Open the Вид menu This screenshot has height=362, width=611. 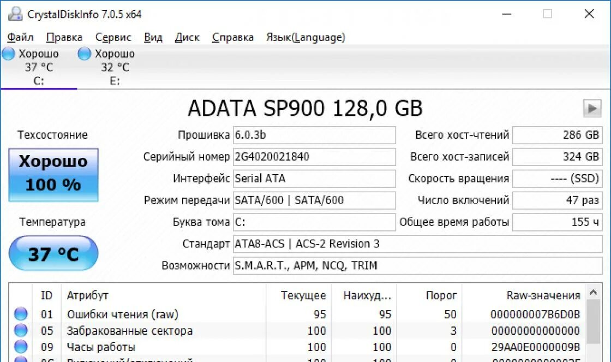(153, 37)
